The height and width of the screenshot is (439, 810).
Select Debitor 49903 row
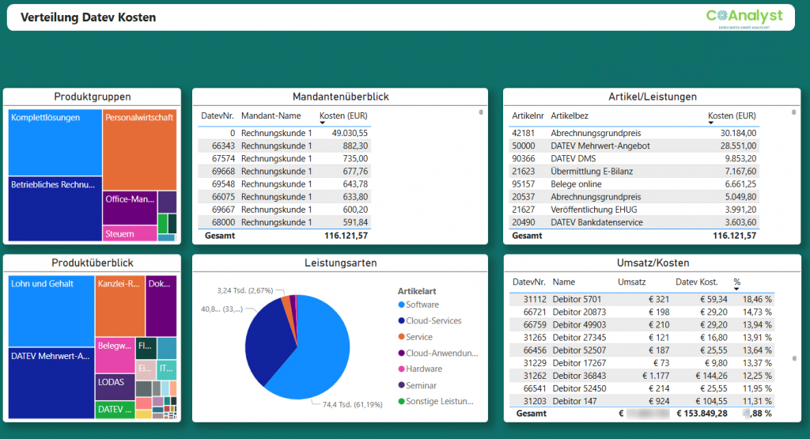click(x=642, y=324)
